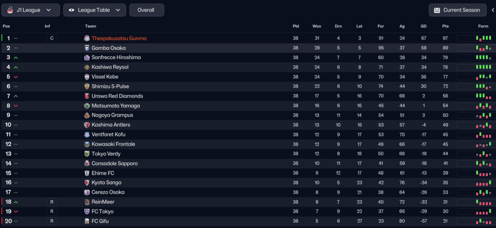The image size is (496, 228).
Task: Open the J1 League competition dropdown
Action: 31,10
